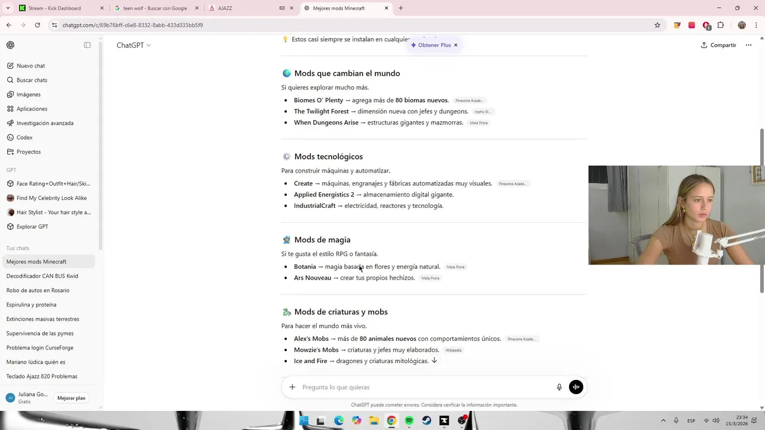765x430 pixels.
Task: Open Microsoft Edge from the taskbar
Action: click(339, 420)
